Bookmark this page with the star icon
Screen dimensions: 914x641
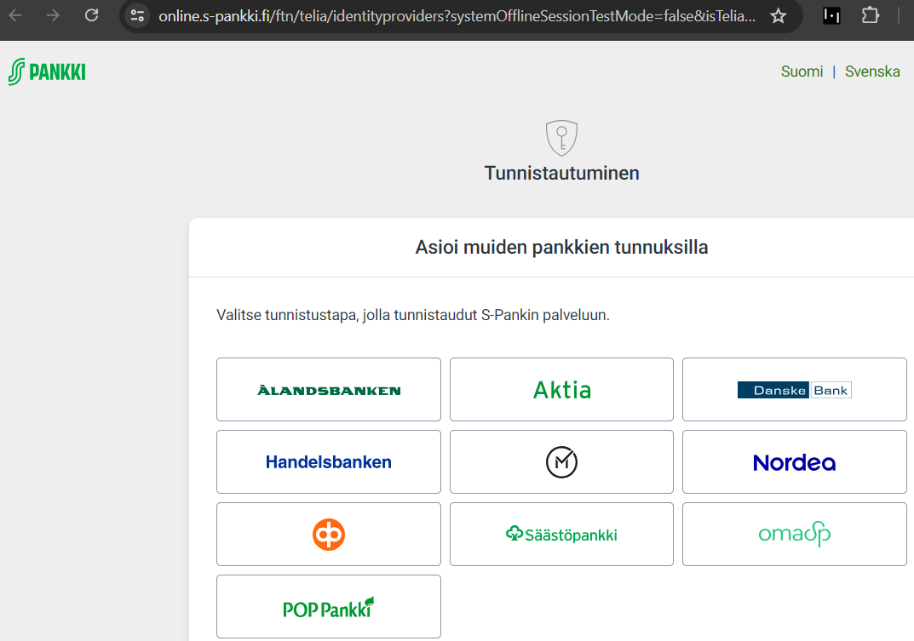click(x=779, y=15)
